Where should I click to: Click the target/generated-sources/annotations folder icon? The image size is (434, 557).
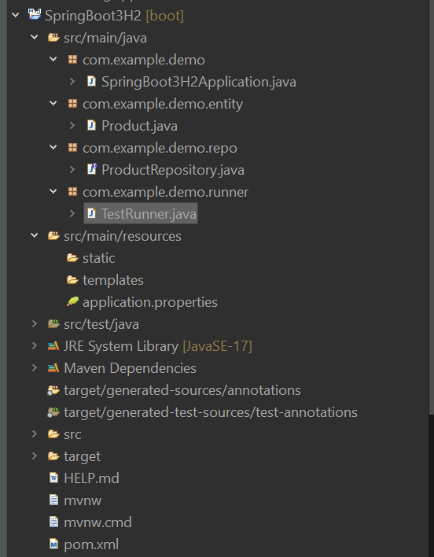[x=53, y=390]
